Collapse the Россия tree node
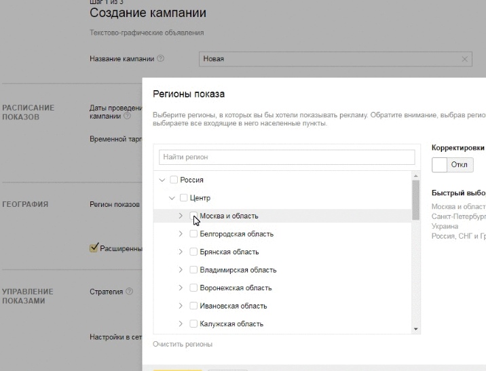 coord(162,180)
